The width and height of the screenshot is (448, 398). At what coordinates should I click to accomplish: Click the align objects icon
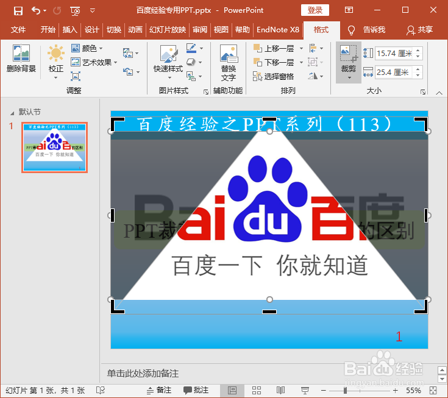pos(313,48)
